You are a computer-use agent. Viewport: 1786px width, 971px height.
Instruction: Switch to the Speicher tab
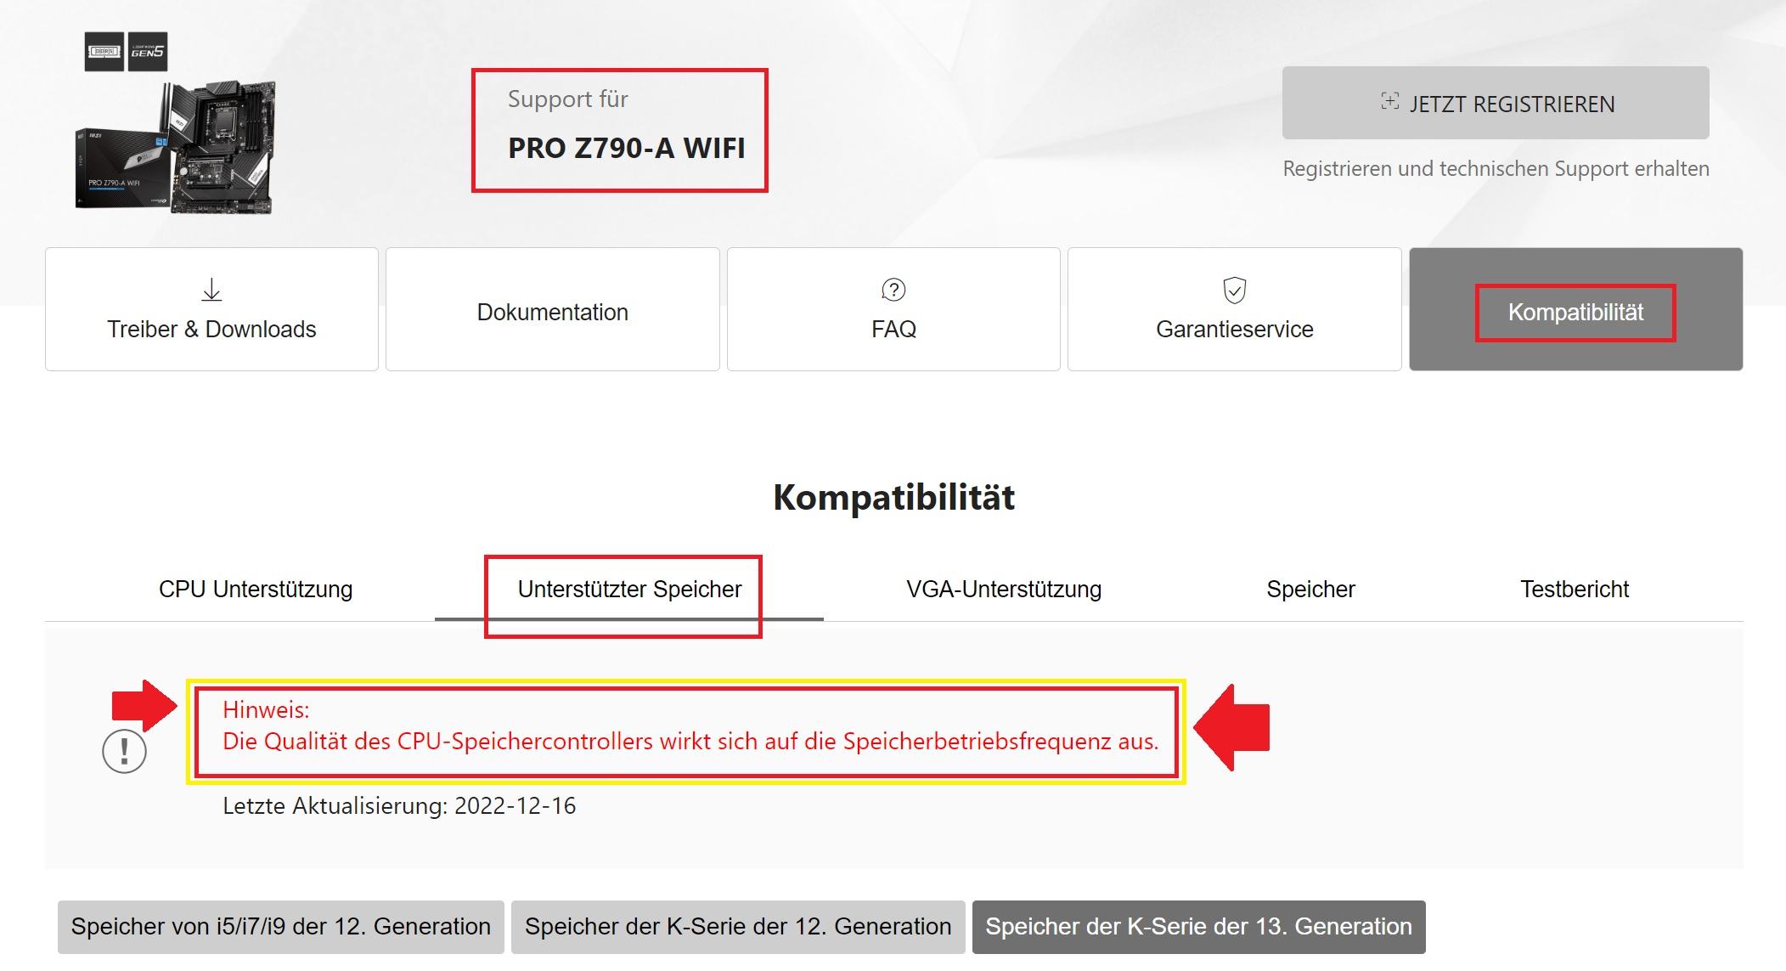[1310, 589]
